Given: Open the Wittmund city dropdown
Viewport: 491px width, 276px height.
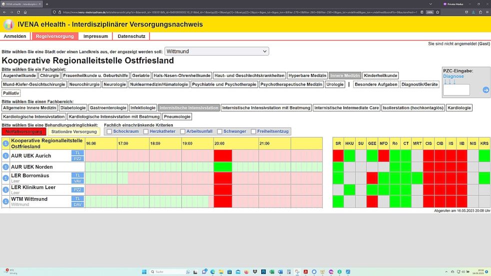Looking at the screenshot, I should point(217,51).
